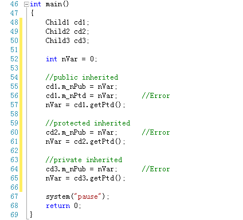
Task: Click 'nVar = cd1.getPtd();' line
Action: pos(85,105)
